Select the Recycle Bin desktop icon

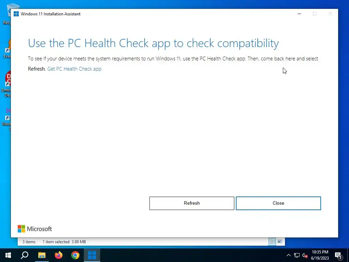[7, 14]
